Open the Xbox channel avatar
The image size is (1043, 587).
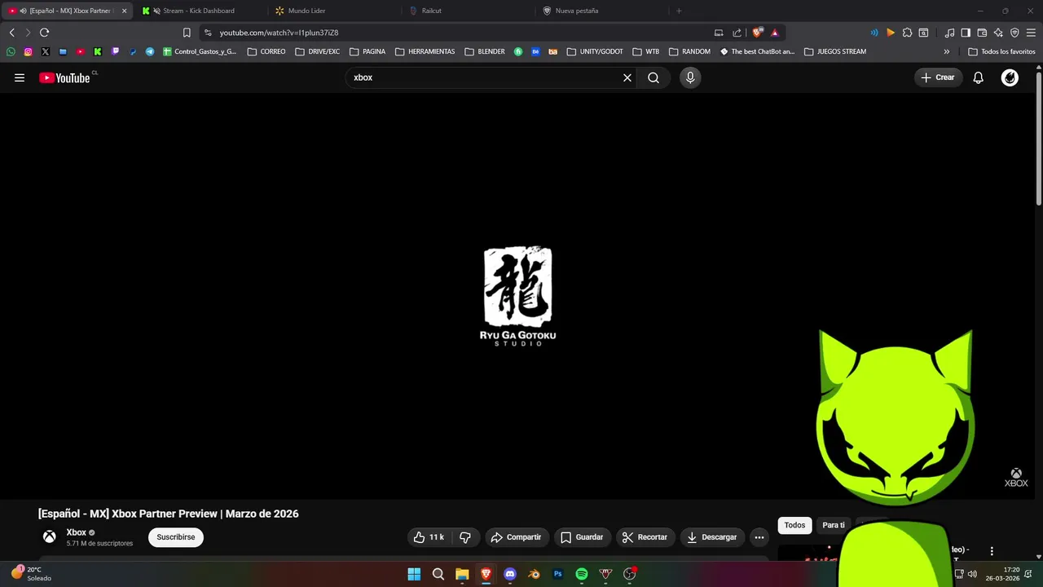click(x=50, y=536)
